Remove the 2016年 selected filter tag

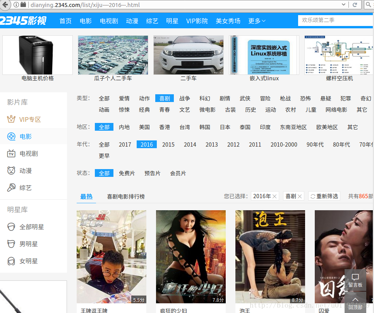tap(274, 196)
